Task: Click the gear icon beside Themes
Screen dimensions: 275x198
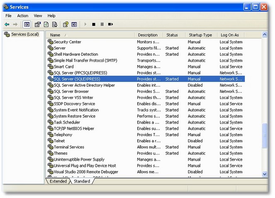Action: pyautogui.click(x=51, y=153)
